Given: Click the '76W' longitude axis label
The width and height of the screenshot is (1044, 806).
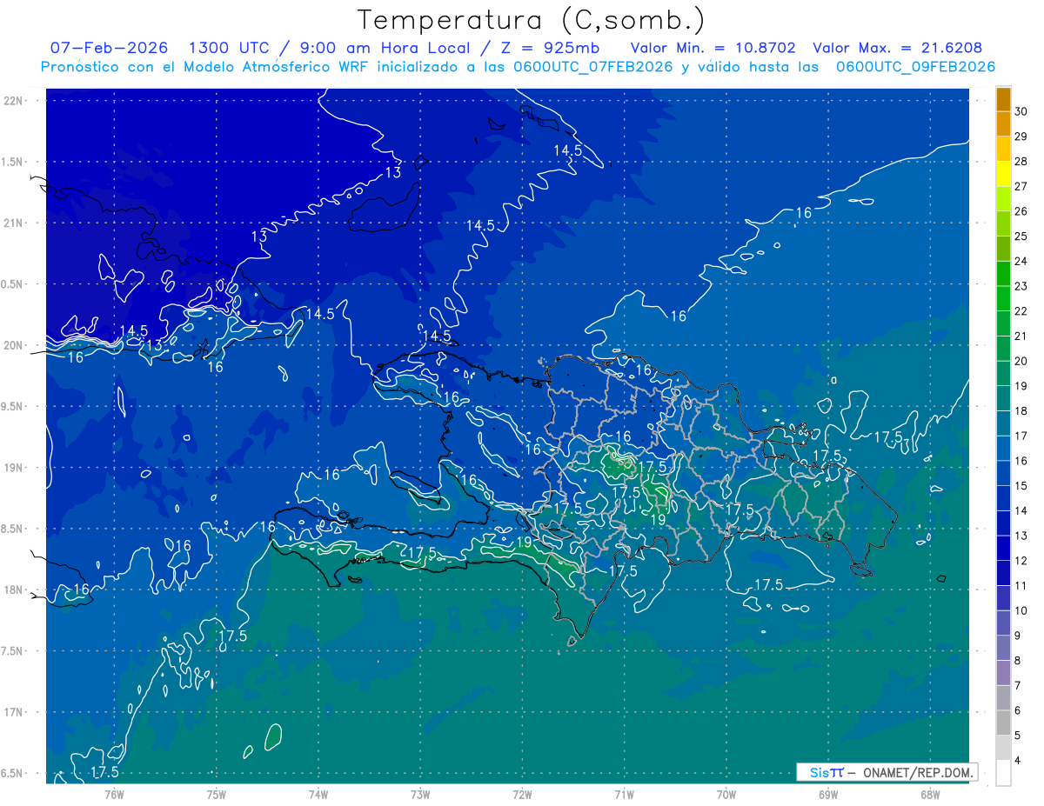Looking at the screenshot, I should (114, 794).
